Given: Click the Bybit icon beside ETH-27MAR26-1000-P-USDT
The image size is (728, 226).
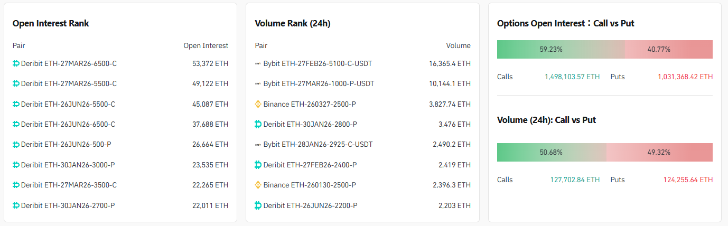Looking at the screenshot, I should (258, 84).
